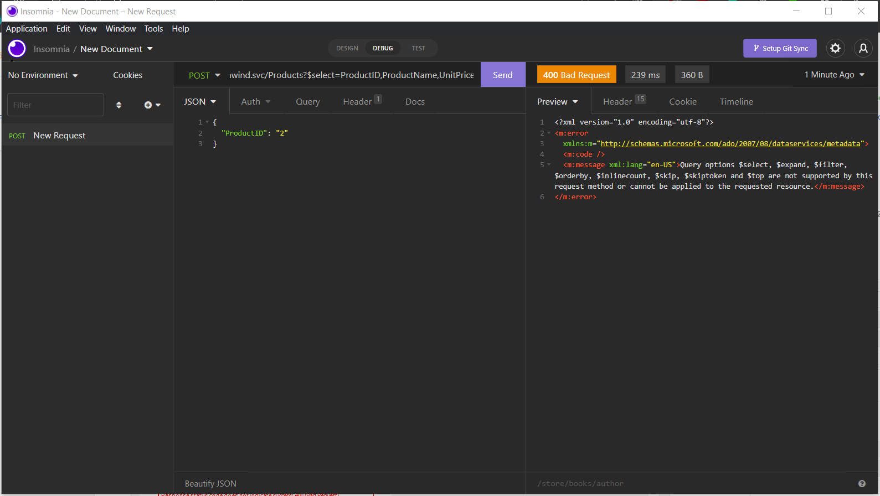Screen dimensions: 880x496
Task: Click the sort requests arrows icon
Action: pyautogui.click(x=119, y=105)
